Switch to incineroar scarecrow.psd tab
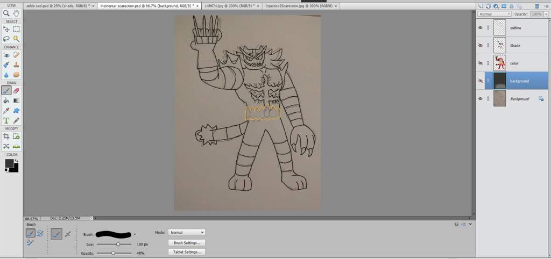This screenshot has width=551, height=259. point(147,6)
